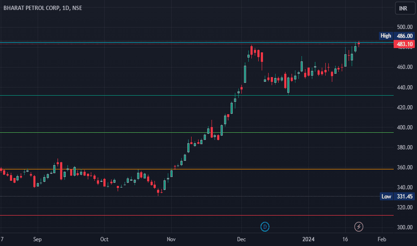Click the dividend 'D' event marker

pos(264,227)
